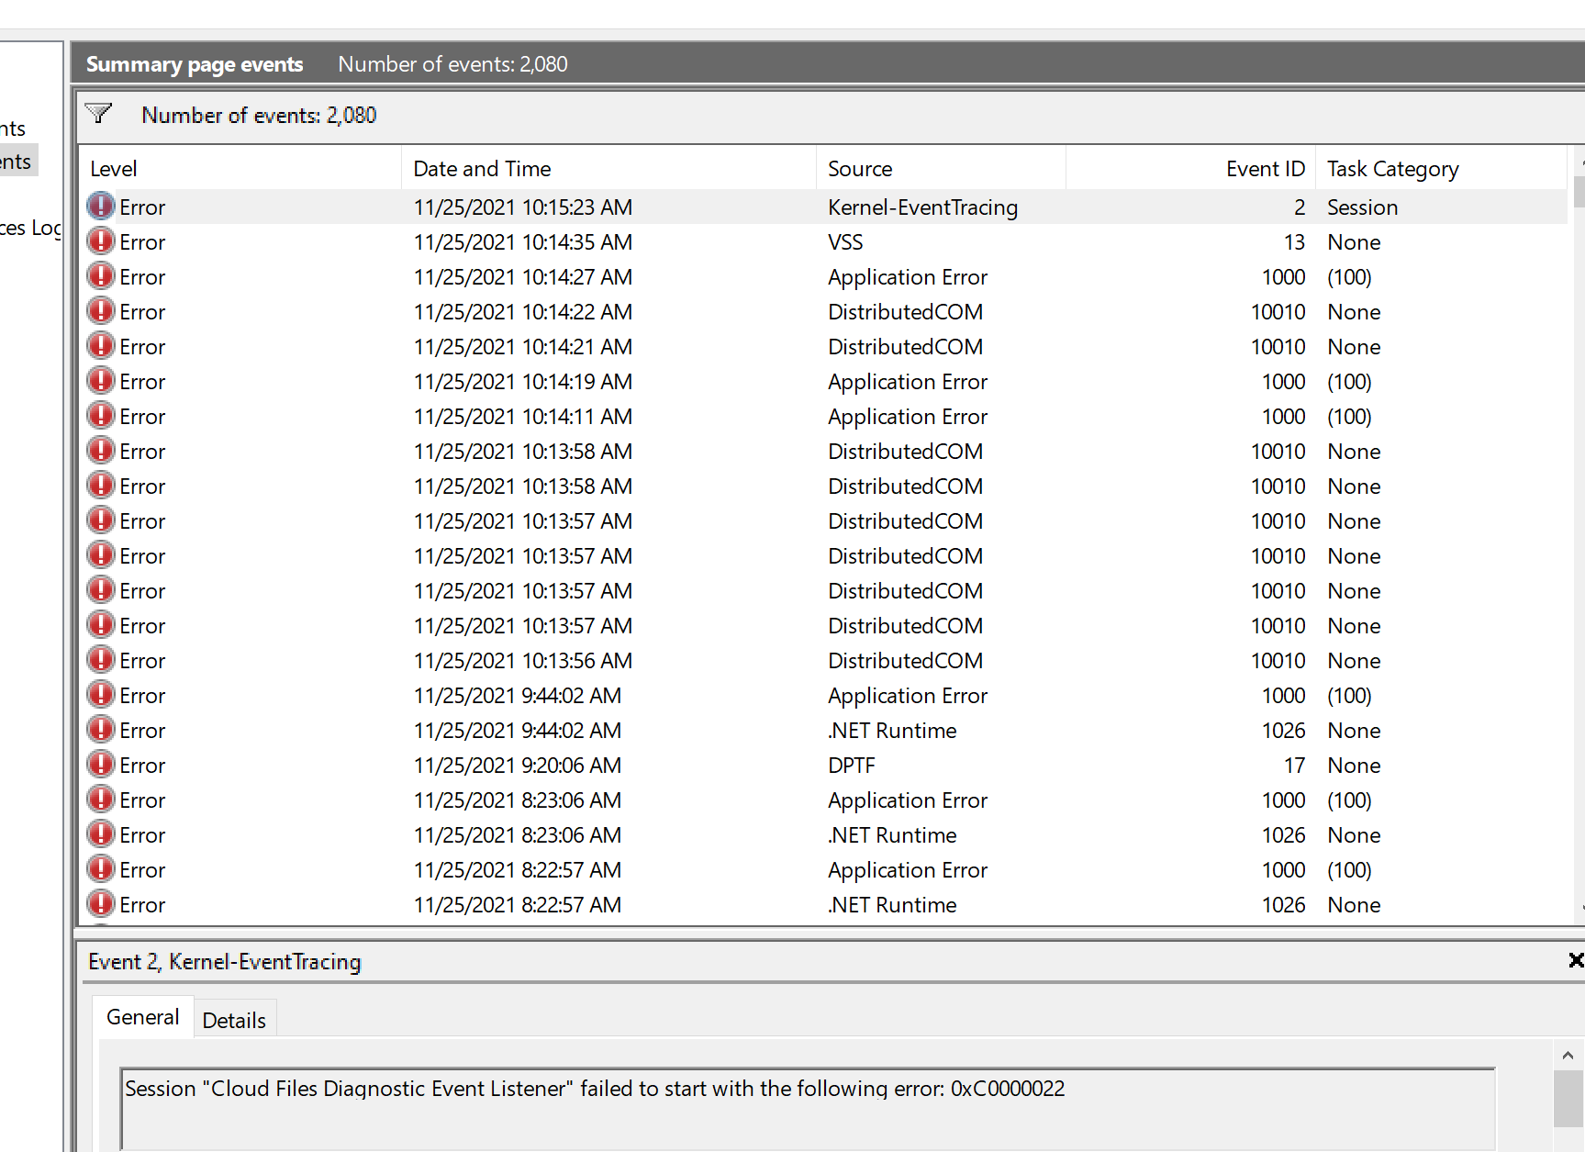
Task: Click the filter funnel icon
Action: click(x=98, y=114)
